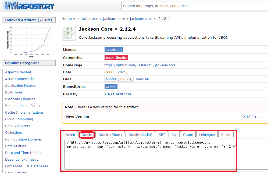Viewport: 268px width, 173px height.
Task: Click the Core Jackson processing abstractions description
Action: pyautogui.click(x=154, y=37)
